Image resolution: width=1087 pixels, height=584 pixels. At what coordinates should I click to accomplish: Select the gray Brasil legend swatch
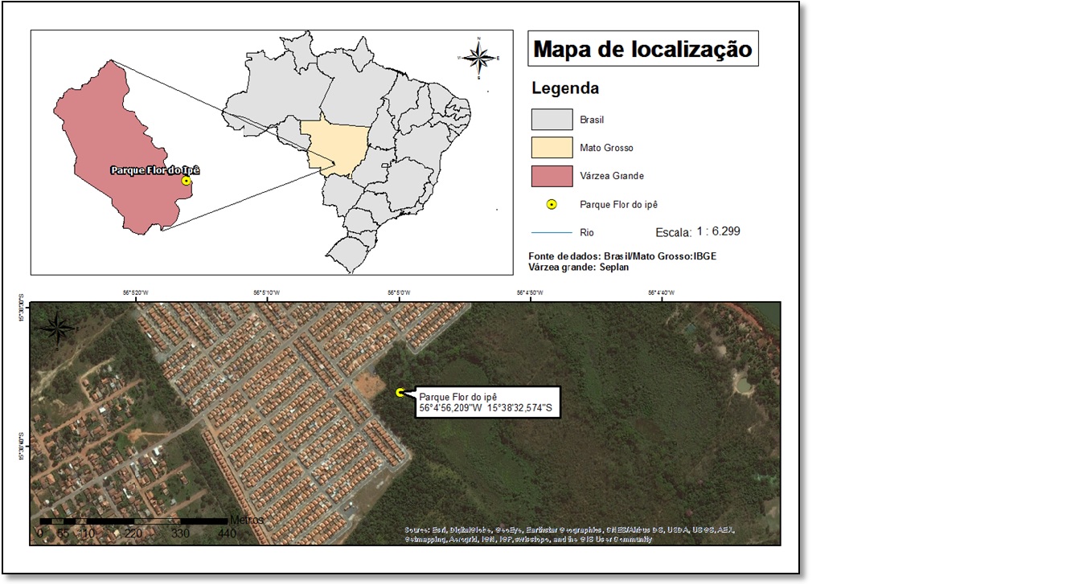pos(552,120)
